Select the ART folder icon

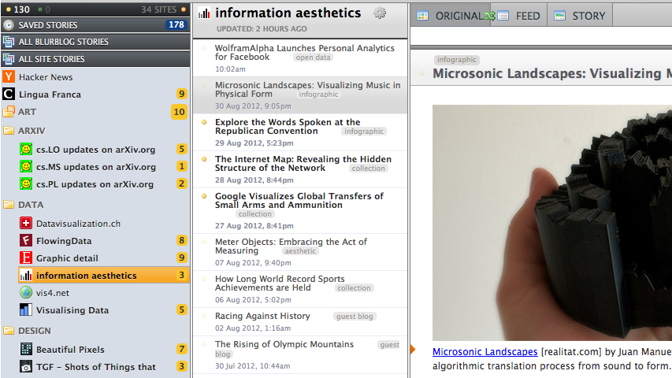(9, 112)
